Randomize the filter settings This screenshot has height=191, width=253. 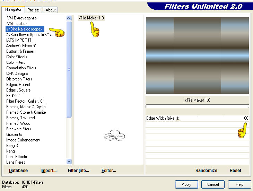(206, 171)
